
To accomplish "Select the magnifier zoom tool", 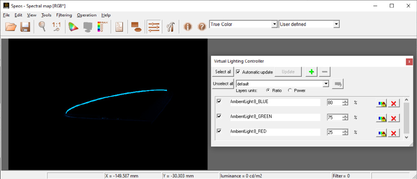I will tap(42, 27).
